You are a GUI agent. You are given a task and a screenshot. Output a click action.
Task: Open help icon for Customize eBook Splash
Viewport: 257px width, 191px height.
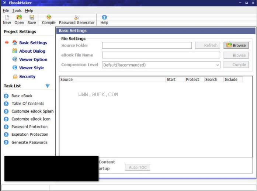(x=6, y=111)
